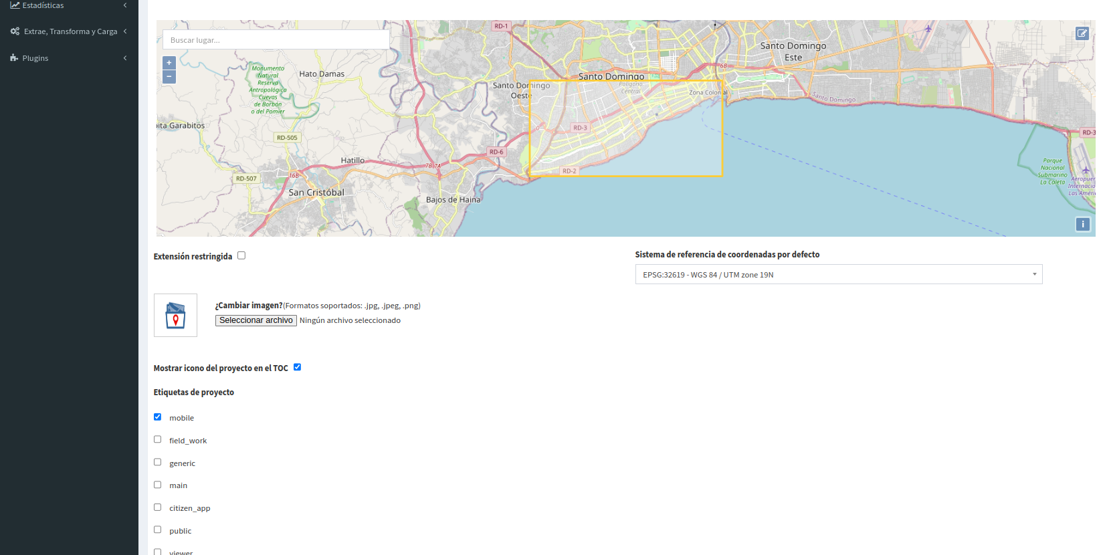Open the Estadísticas sidebar menu

pos(69,5)
